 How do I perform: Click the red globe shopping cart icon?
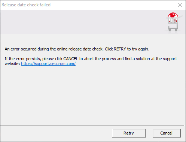[x=173, y=22]
